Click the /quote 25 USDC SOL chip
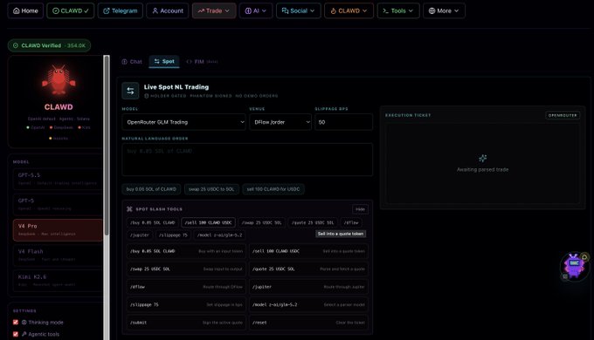 click(x=313, y=223)
